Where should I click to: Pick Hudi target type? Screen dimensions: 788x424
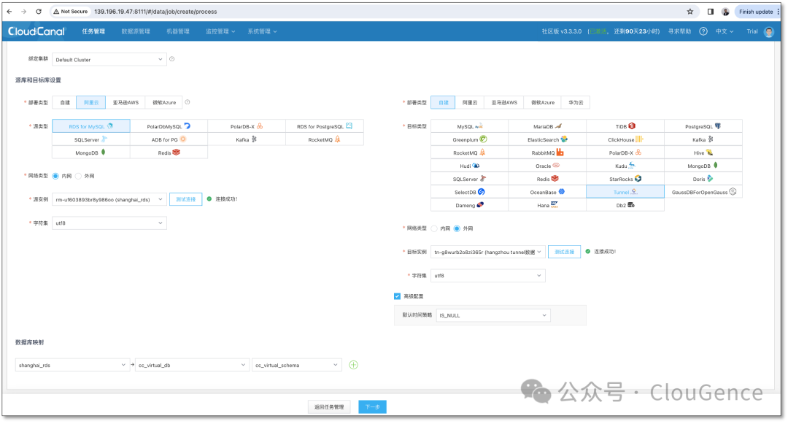click(x=469, y=165)
